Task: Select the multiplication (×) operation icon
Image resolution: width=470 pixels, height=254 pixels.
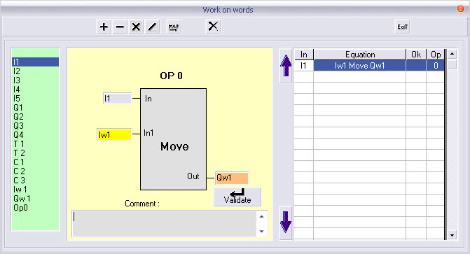Action: 136,27
